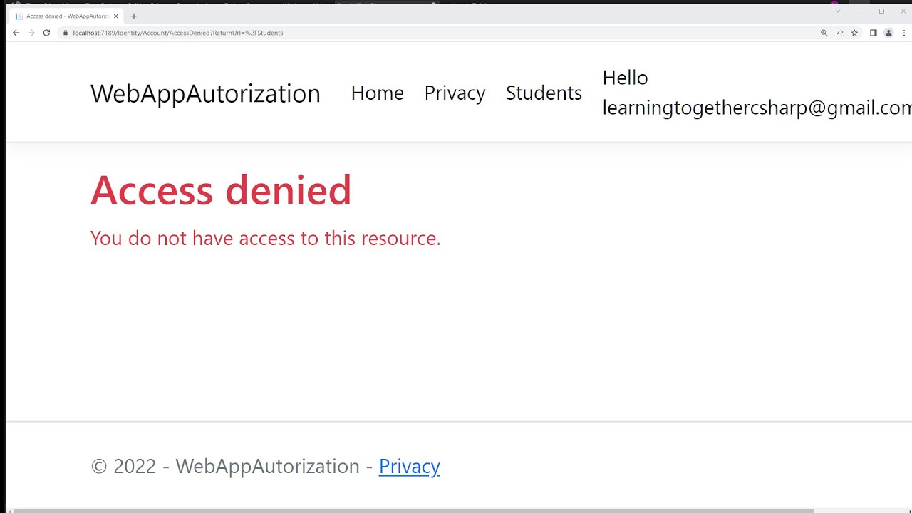Share this page using the share icon
This screenshot has height=513, width=912.
839,33
